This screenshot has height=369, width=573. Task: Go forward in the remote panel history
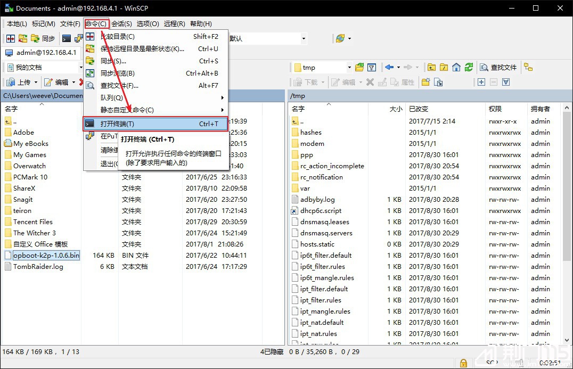(x=408, y=67)
